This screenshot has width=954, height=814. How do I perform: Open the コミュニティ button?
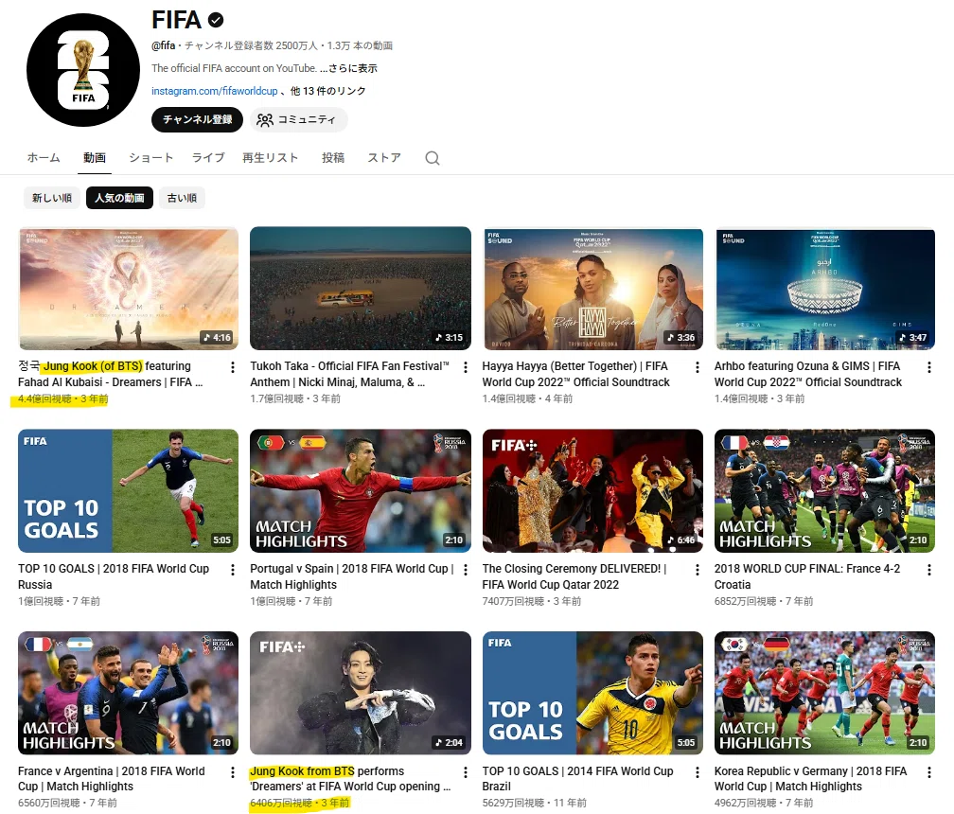tap(298, 120)
